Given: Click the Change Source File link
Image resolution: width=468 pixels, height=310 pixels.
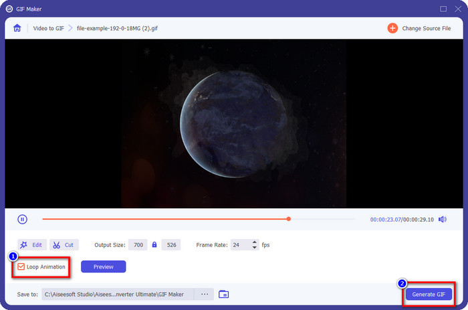Looking at the screenshot, I should point(427,28).
